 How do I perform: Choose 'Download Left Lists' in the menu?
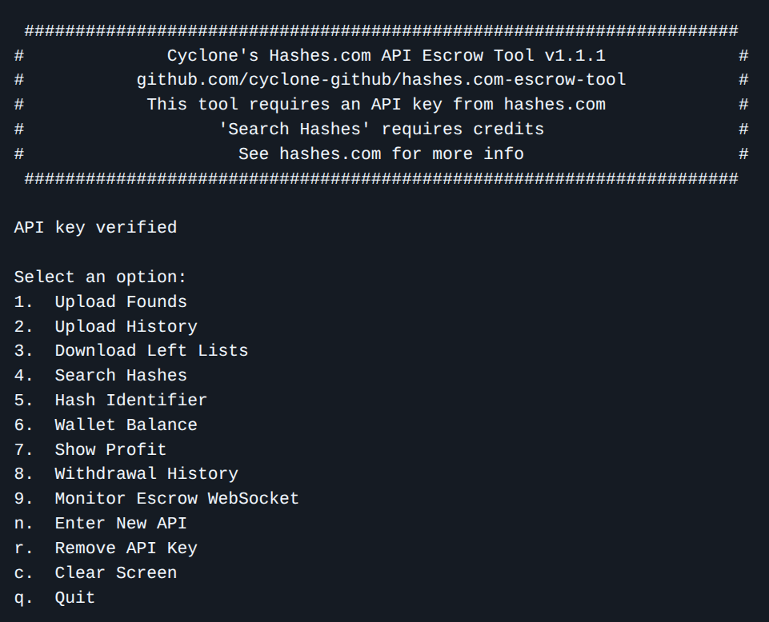click(x=151, y=350)
